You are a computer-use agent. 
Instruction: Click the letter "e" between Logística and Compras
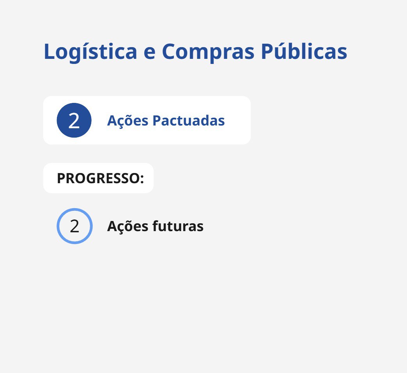coord(149,52)
